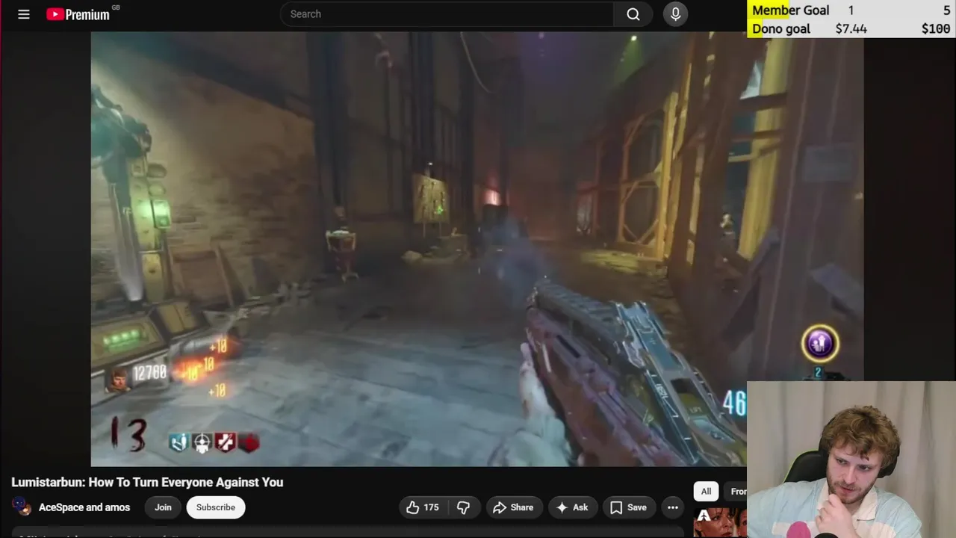Open the Ask AI feature
The width and height of the screenshot is (956, 538).
click(x=572, y=507)
